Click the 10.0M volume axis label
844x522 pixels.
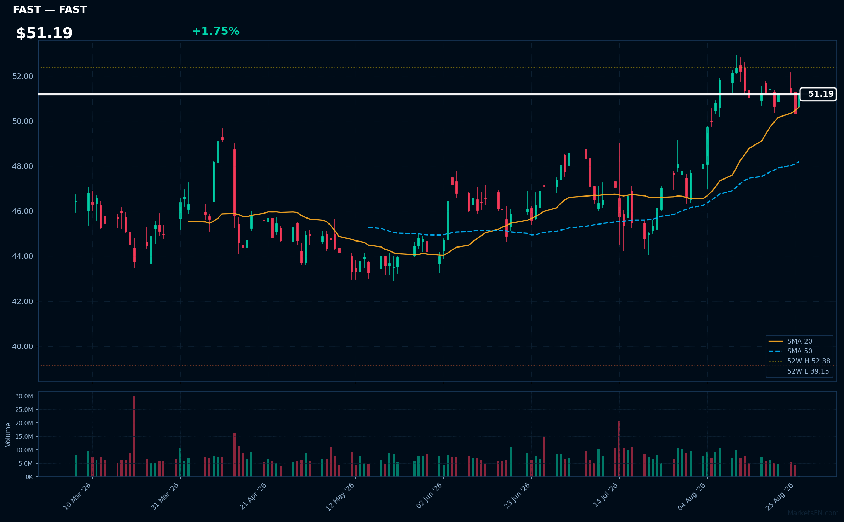pos(24,450)
